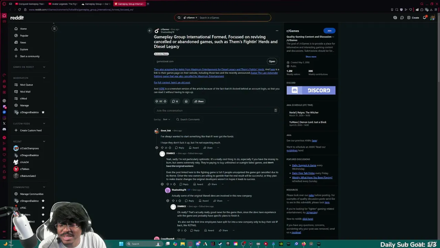This screenshot has height=248, width=440.
Task: Unfavorite r/DragonBladeIce in Moderation list
Action: coord(43,112)
